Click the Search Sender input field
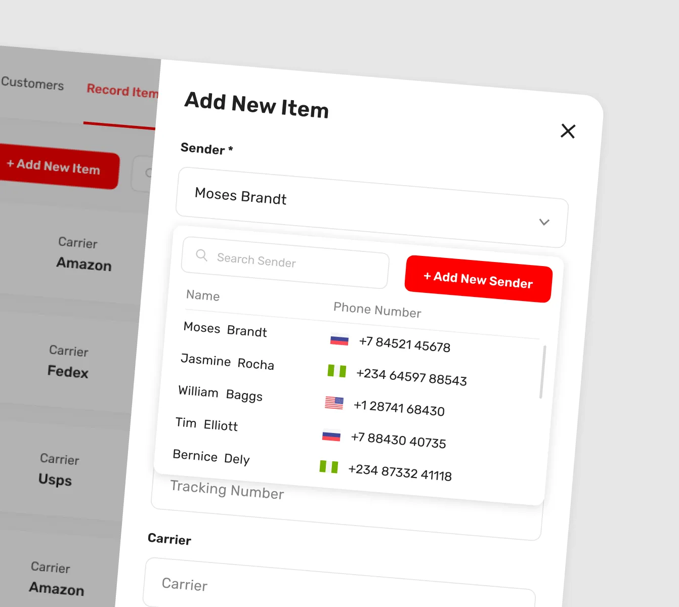This screenshot has height=607, width=679. click(285, 263)
